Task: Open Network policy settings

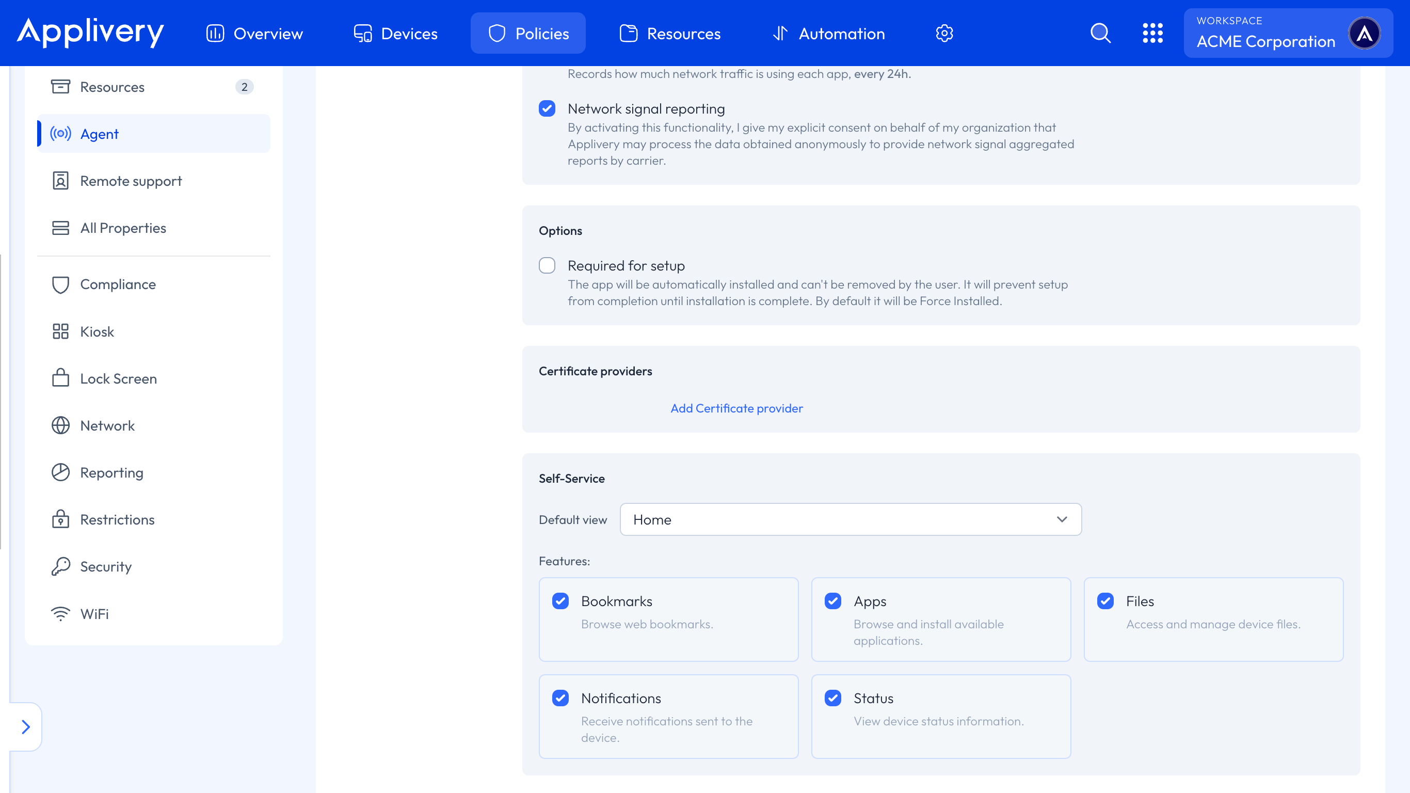Action: point(107,425)
